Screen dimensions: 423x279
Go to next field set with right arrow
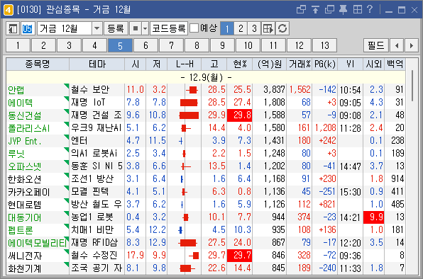coord(412,45)
